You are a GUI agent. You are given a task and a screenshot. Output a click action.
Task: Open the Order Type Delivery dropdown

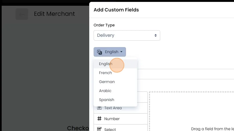(x=127, y=35)
